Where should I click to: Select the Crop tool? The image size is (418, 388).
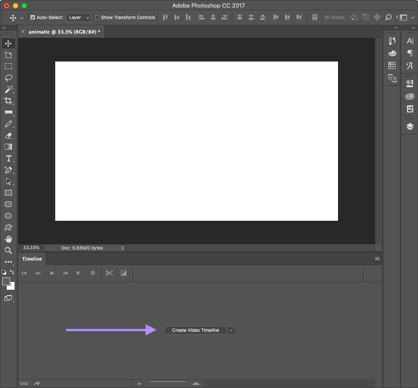8,100
